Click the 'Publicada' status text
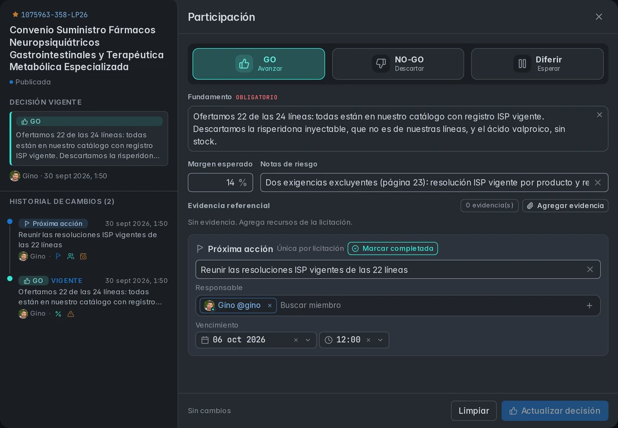 pyautogui.click(x=33, y=82)
